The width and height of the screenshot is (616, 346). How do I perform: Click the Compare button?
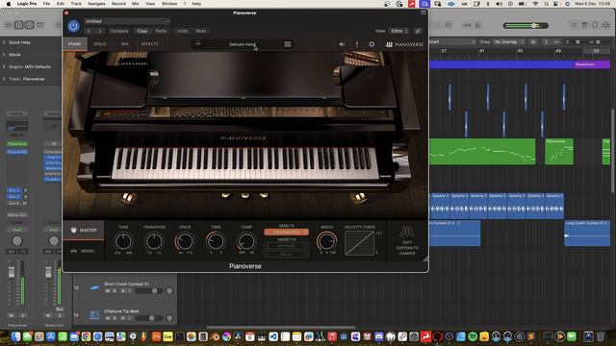coord(119,31)
